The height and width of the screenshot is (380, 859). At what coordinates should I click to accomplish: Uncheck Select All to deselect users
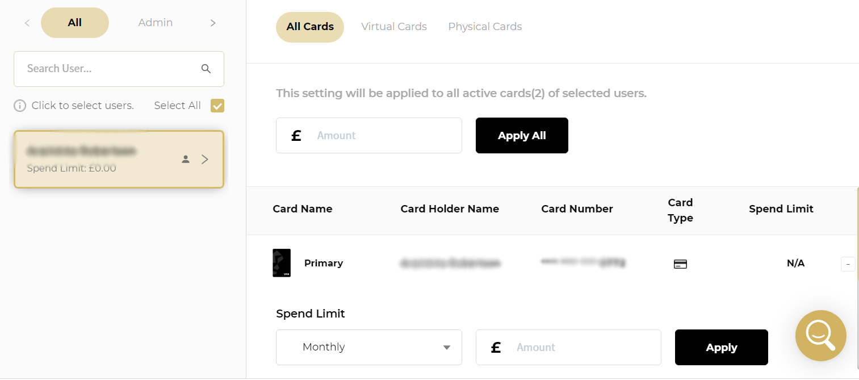pyautogui.click(x=217, y=105)
